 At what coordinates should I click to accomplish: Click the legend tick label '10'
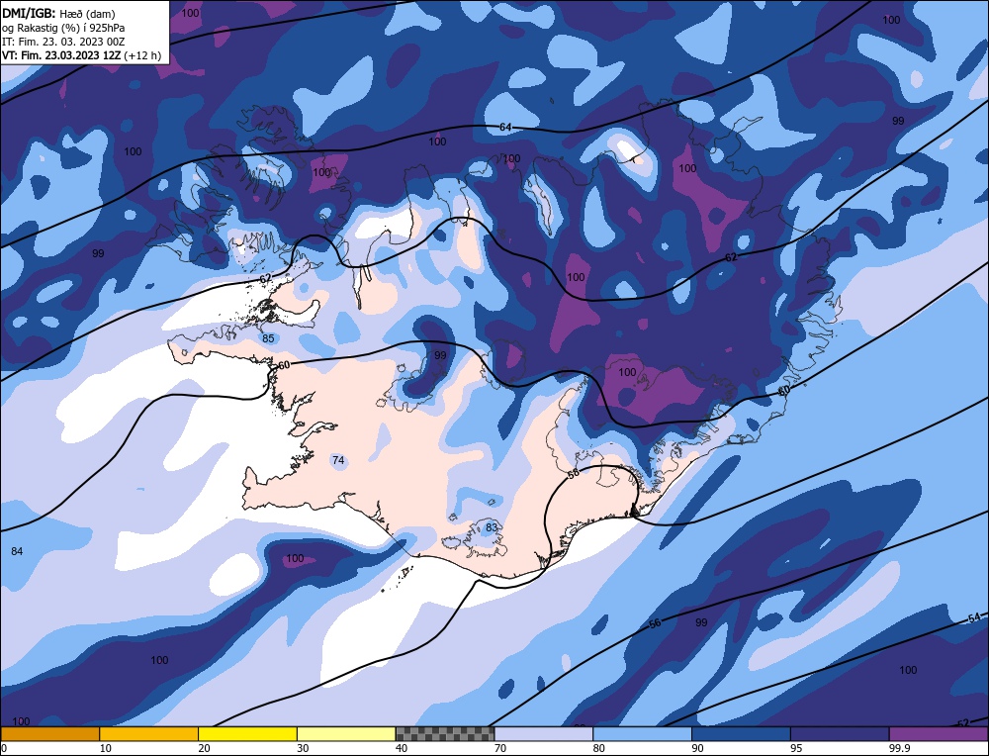pyautogui.click(x=105, y=748)
